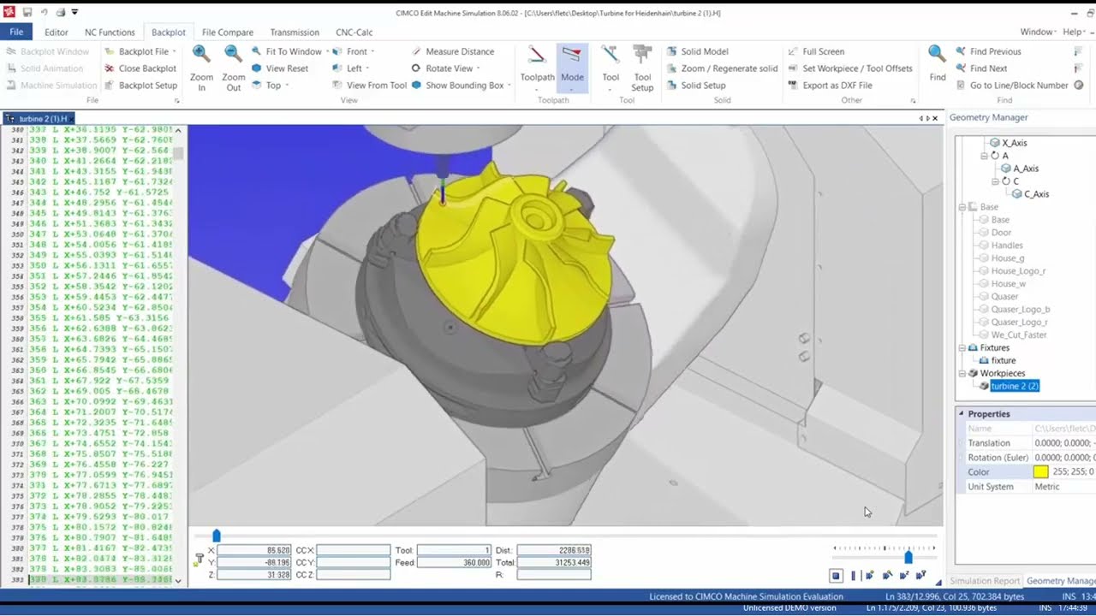Switch to Simulation Report tab
The image size is (1096, 616).
click(x=985, y=581)
